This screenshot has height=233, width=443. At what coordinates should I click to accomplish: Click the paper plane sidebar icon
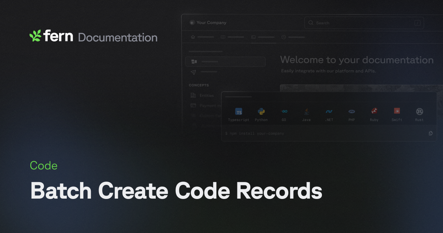[193, 72]
